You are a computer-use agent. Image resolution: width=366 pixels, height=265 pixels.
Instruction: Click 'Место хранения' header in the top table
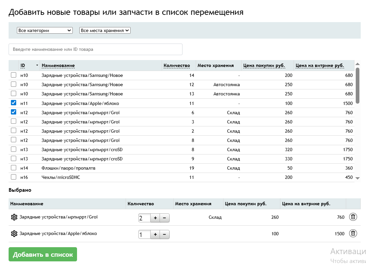coord(216,65)
